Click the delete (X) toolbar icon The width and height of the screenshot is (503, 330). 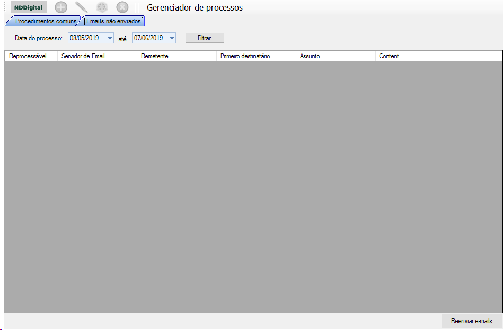click(122, 7)
